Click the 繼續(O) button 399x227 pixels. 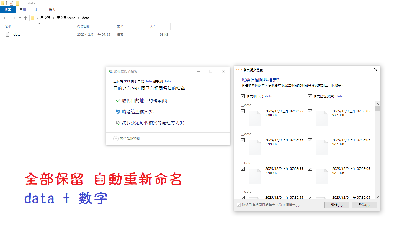click(x=336, y=205)
